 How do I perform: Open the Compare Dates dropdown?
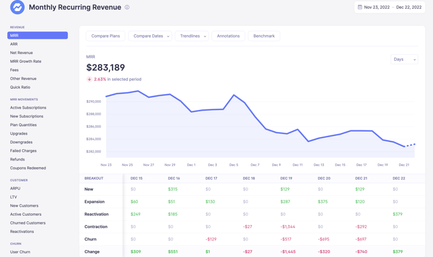tap(150, 36)
